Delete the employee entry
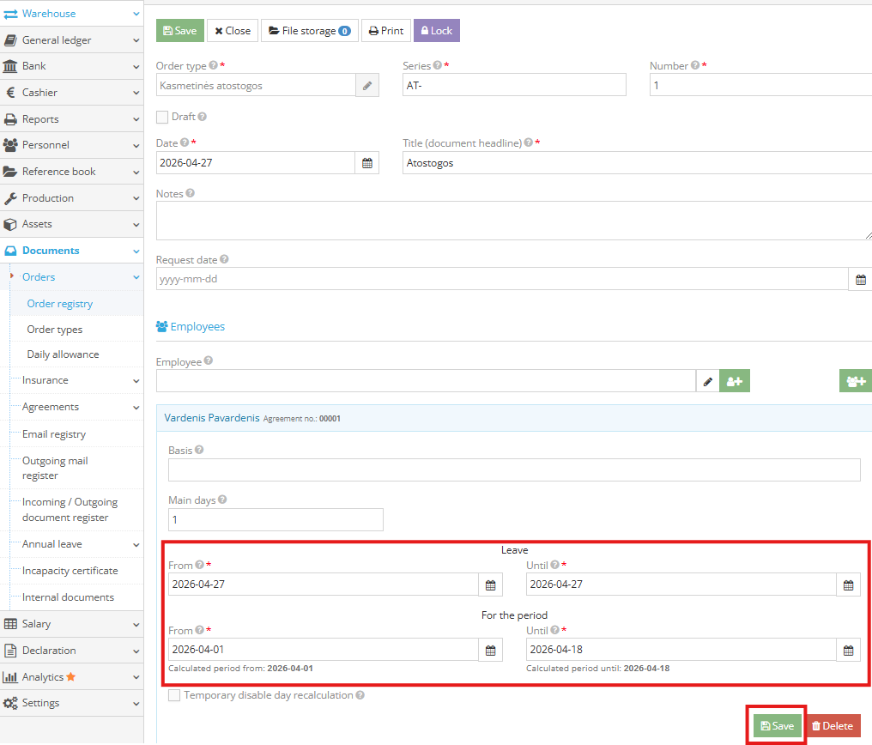Image resolution: width=872 pixels, height=745 pixels. pyautogui.click(x=833, y=726)
